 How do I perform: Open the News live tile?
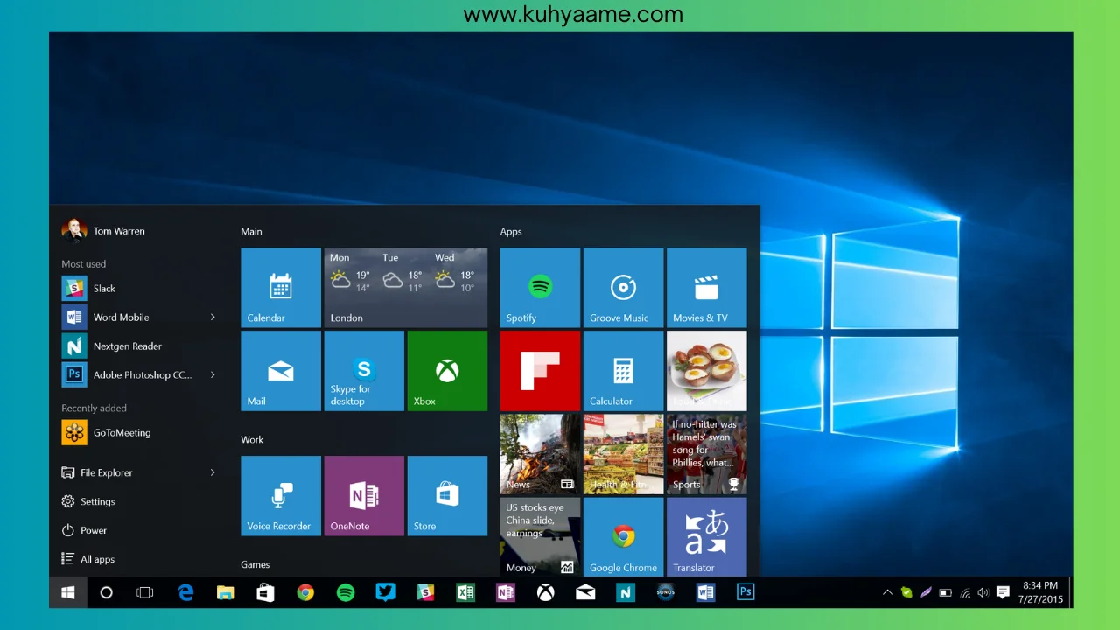click(540, 454)
